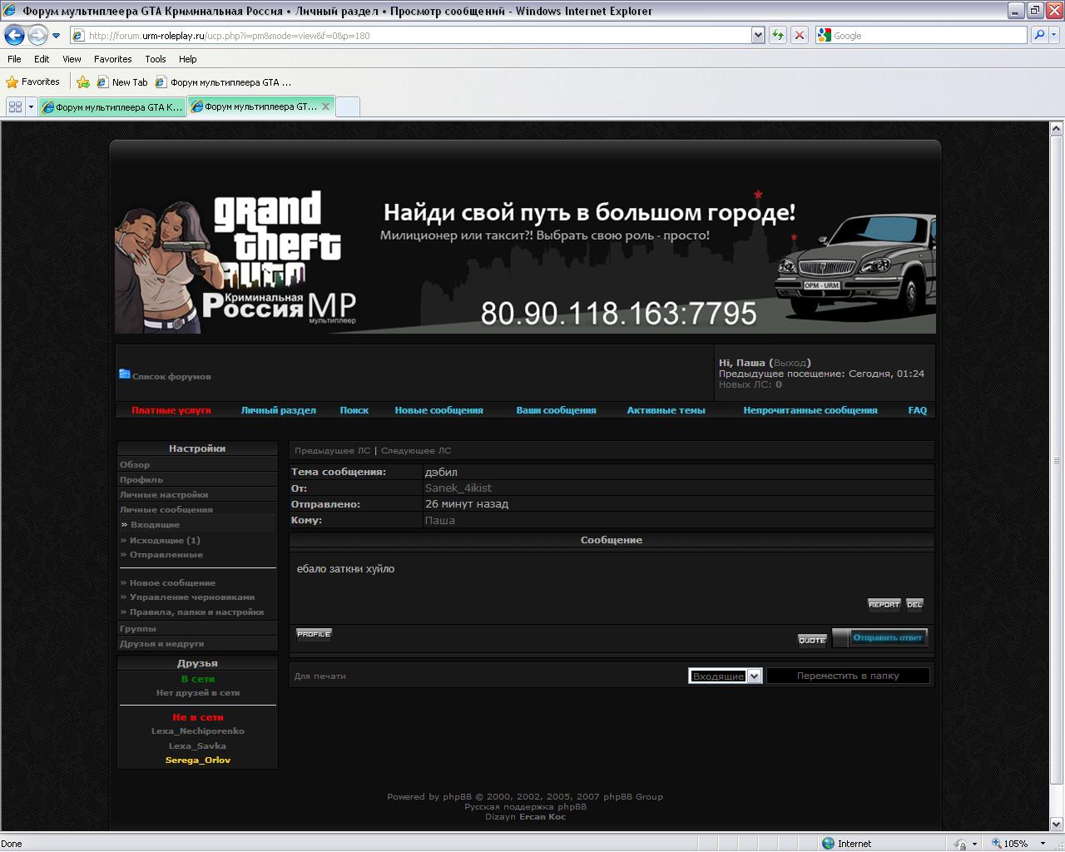
Task: Open Активные темы navigation link
Action: tap(666, 410)
